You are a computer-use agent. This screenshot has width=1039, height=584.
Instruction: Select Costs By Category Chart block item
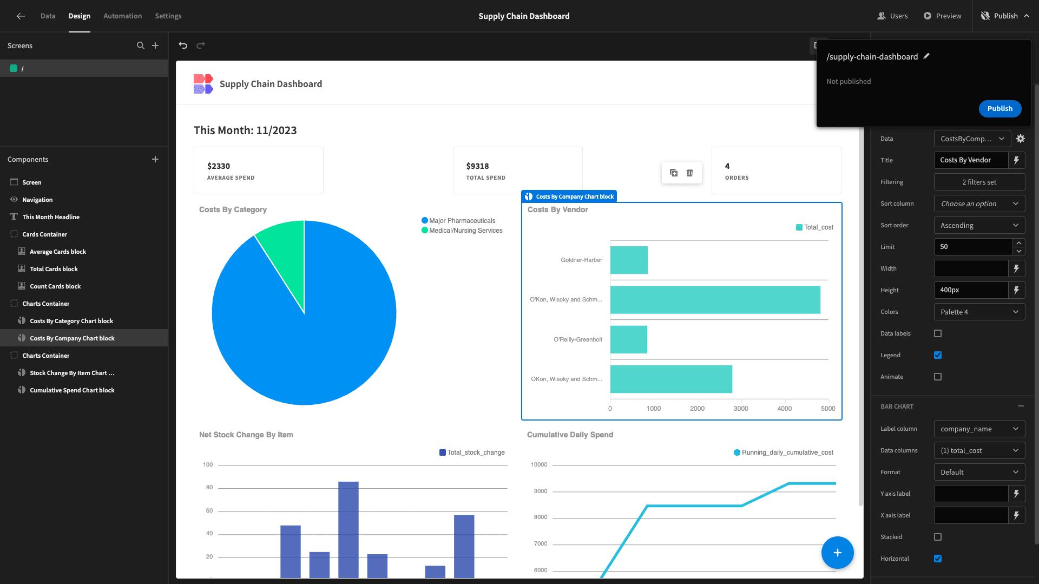[84, 321]
